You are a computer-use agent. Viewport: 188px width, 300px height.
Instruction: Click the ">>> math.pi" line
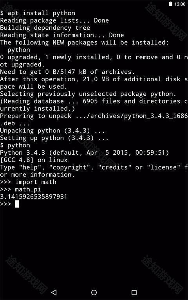coord(20,189)
